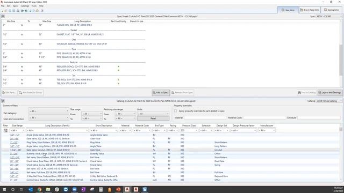344x193 pixels.
Task: Select SOCKOLET row in spec sheet
Action: point(74,44)
